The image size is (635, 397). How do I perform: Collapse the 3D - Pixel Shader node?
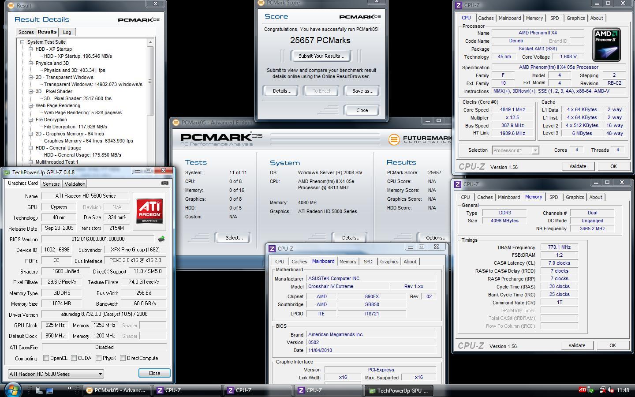coord(31,91)
